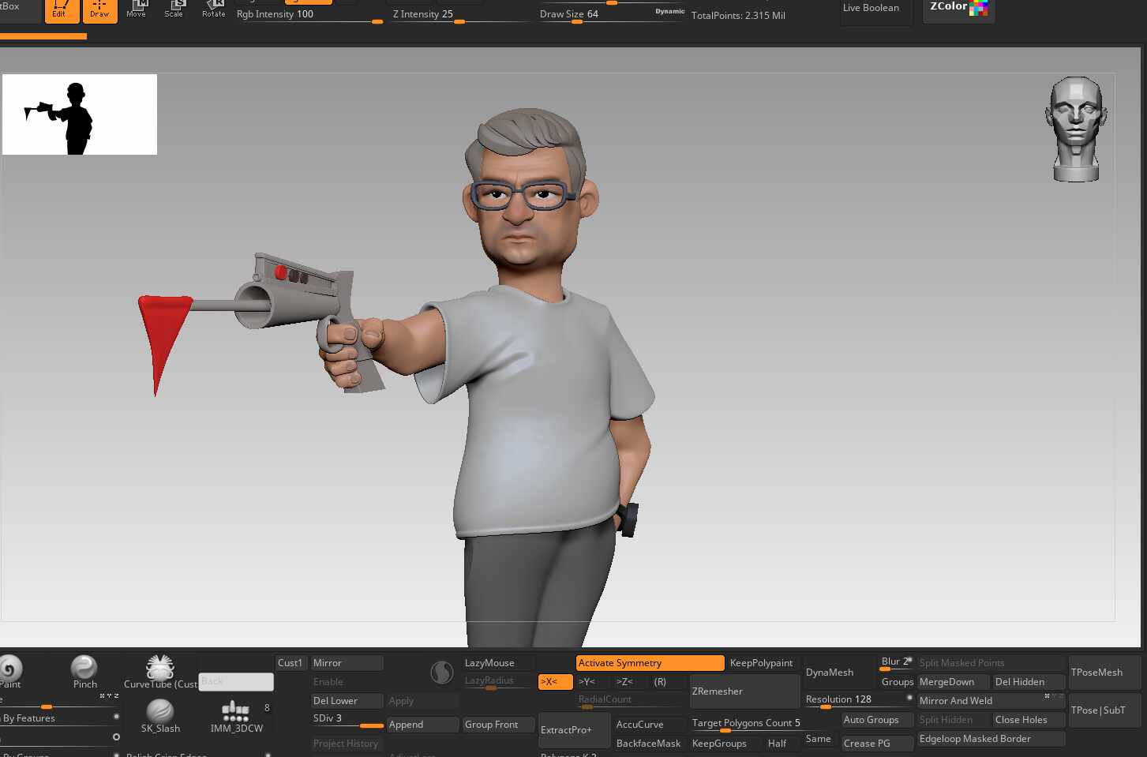
Task: Select the Draw mode icon
Action: pos(99,9)
